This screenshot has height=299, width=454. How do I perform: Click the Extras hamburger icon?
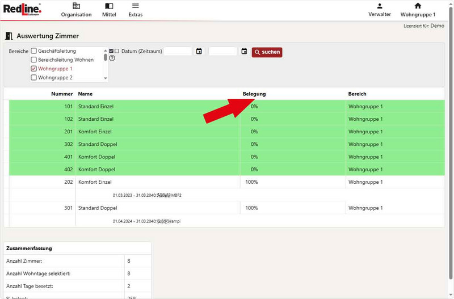pos(135,6)
